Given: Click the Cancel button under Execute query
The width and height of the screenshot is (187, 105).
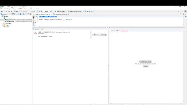Looking at the screenshot, I should pyautogui.click(x=146, y=66).
